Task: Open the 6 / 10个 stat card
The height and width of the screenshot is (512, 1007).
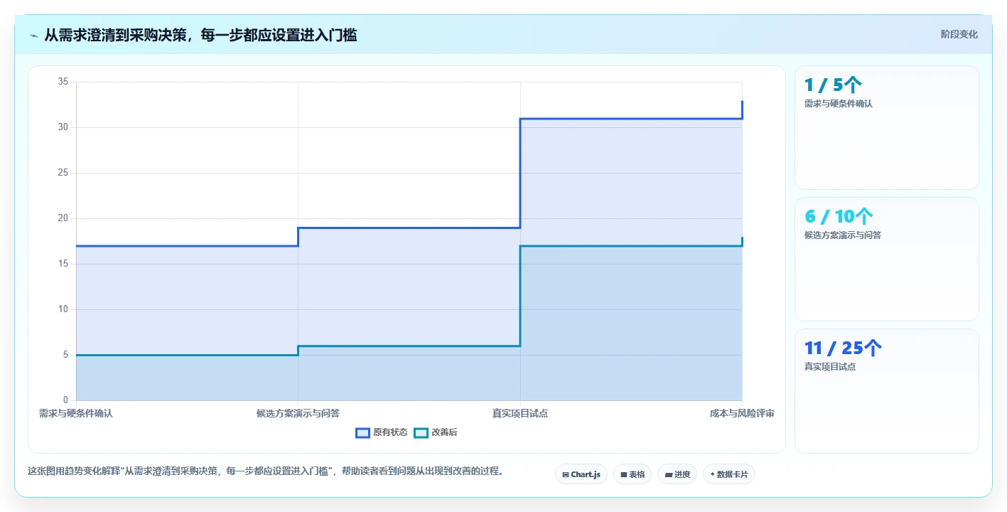Action: (887, 259)
